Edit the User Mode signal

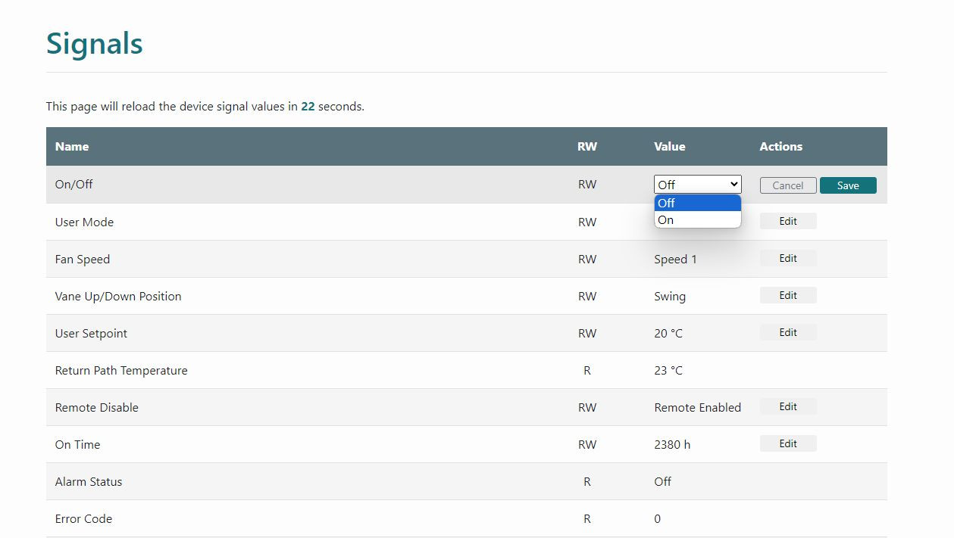(x=788, y=221)
